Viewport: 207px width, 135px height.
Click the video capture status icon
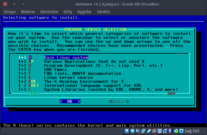click(x=165, y=131)
